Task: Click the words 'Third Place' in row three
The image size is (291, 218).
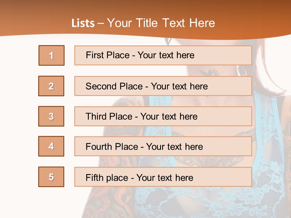Action: pyautogui.click(x=109, y=117)
